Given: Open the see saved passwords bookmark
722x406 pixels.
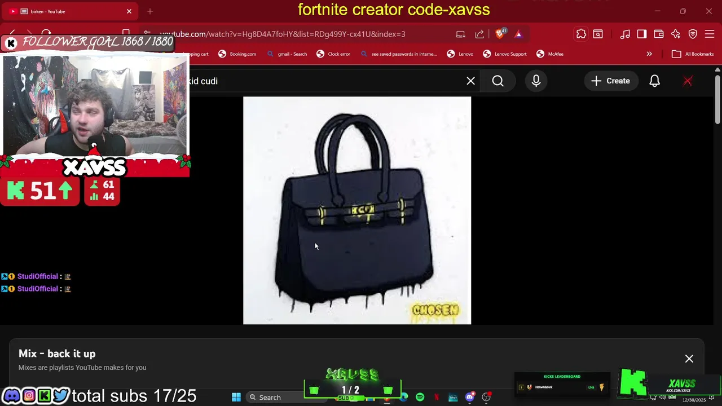Looking at the screenshot, I should tap(398, 54).
